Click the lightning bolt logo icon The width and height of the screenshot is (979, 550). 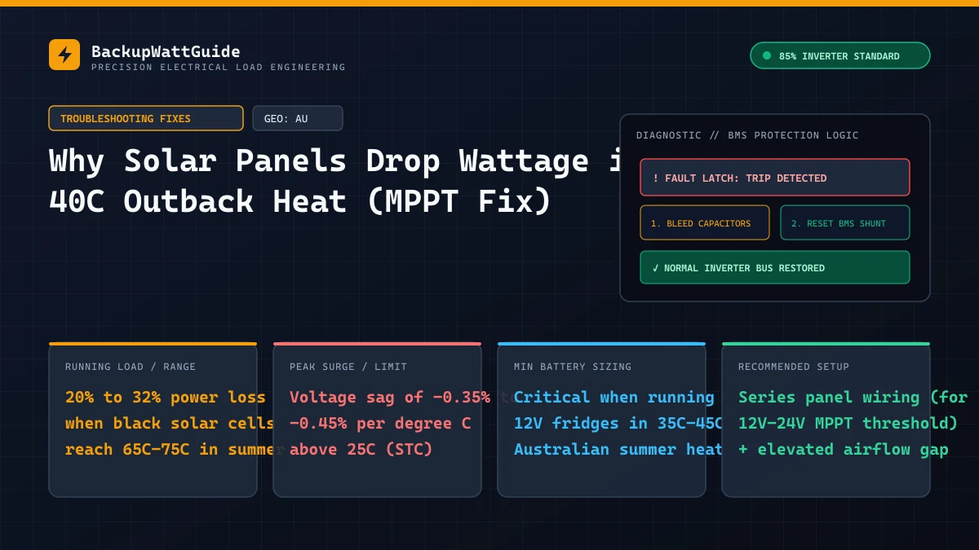(64, 55)
